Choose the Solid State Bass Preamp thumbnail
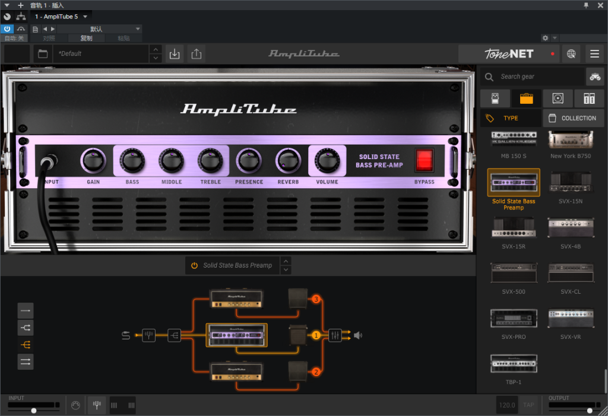 pos(514,183)
